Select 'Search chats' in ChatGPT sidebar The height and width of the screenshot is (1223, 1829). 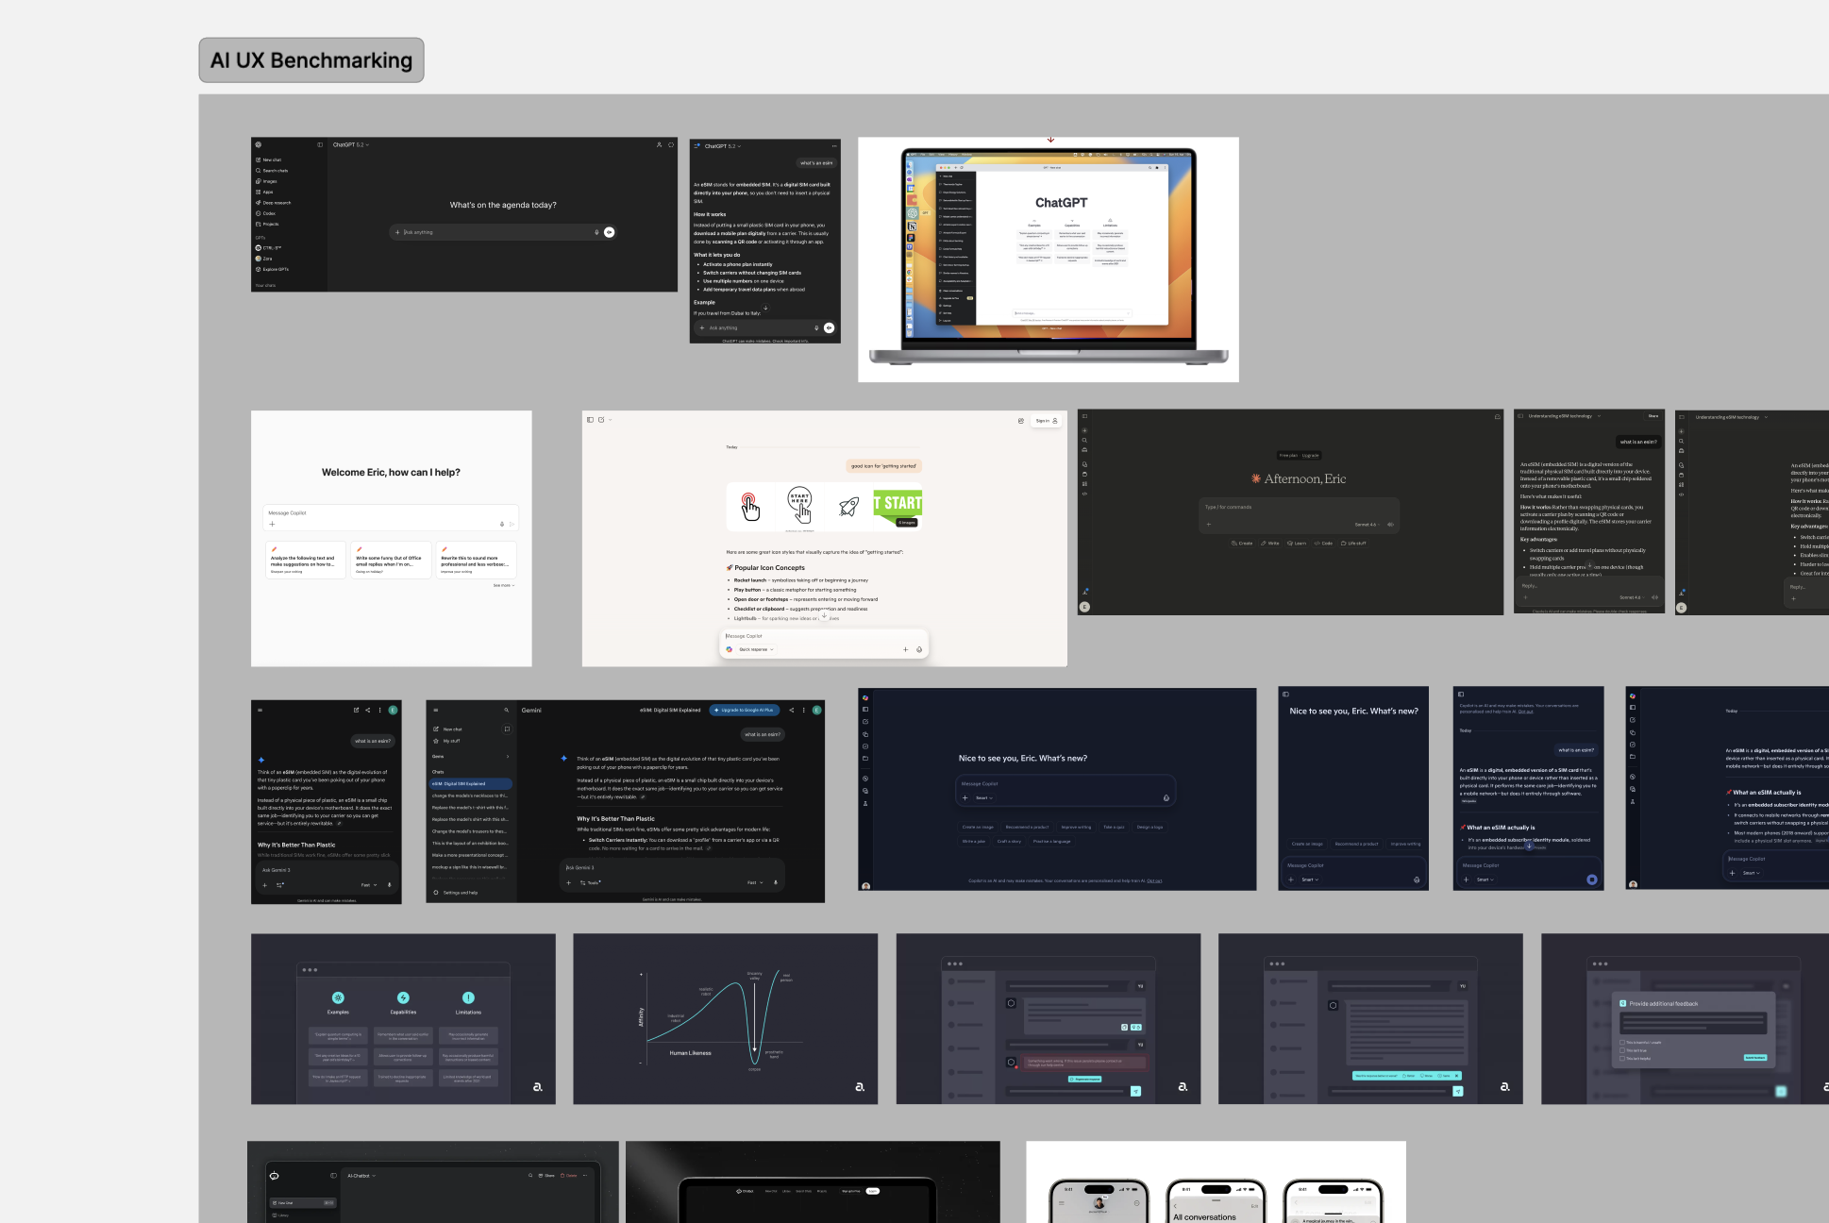[x=275, y=171]
